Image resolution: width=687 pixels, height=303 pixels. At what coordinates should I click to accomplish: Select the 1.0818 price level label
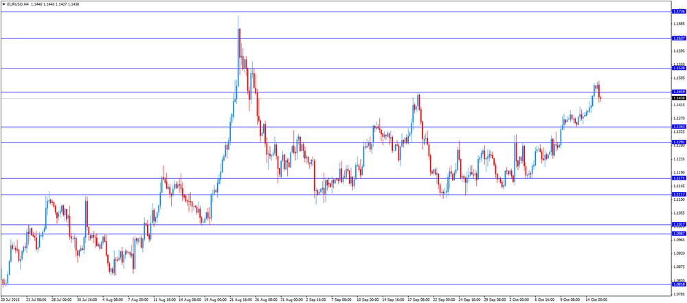click(x=678, y=284)
